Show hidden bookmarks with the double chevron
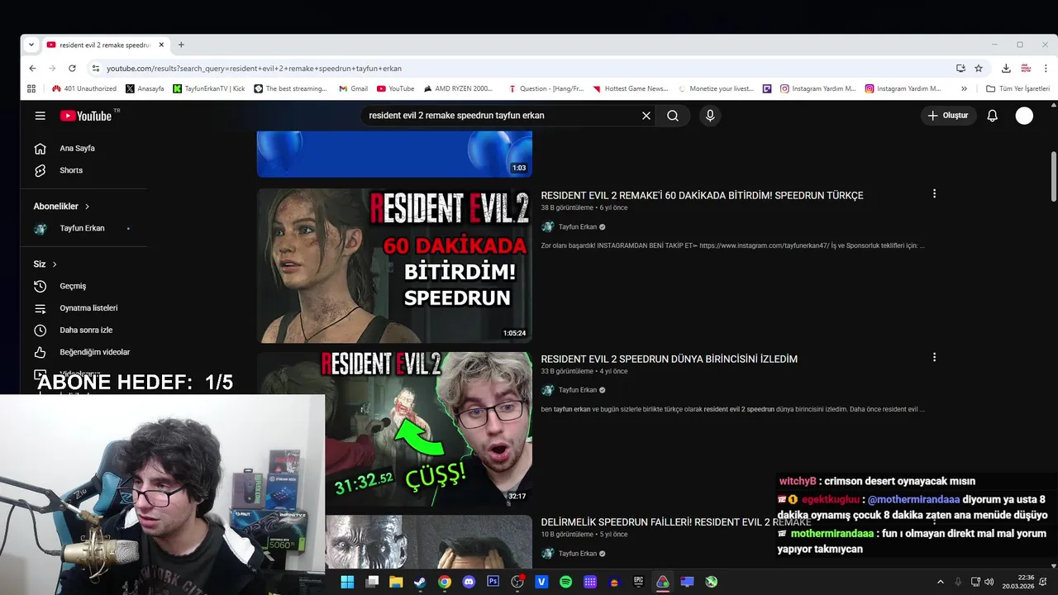The image size is (1058, 595). coord(964,88)
